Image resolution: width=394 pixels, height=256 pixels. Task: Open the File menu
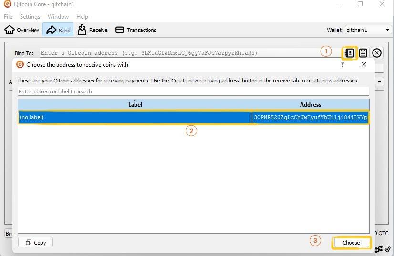(8, 17)
